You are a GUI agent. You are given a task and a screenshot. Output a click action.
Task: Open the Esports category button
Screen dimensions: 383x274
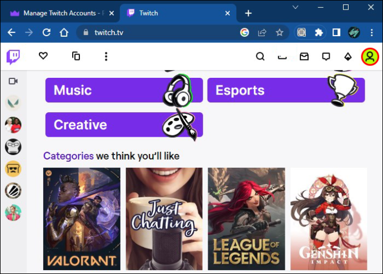point(286,90)
